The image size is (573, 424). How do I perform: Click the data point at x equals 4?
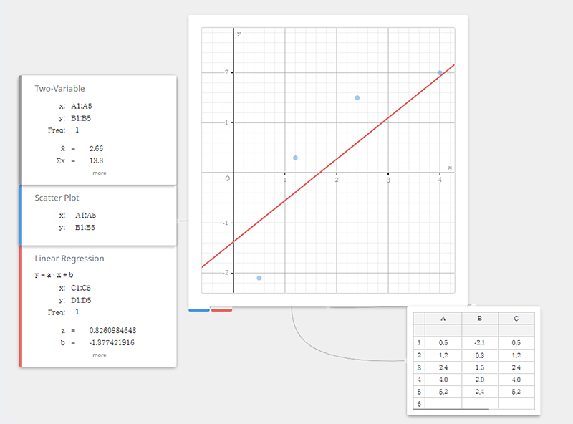point(440,73)
